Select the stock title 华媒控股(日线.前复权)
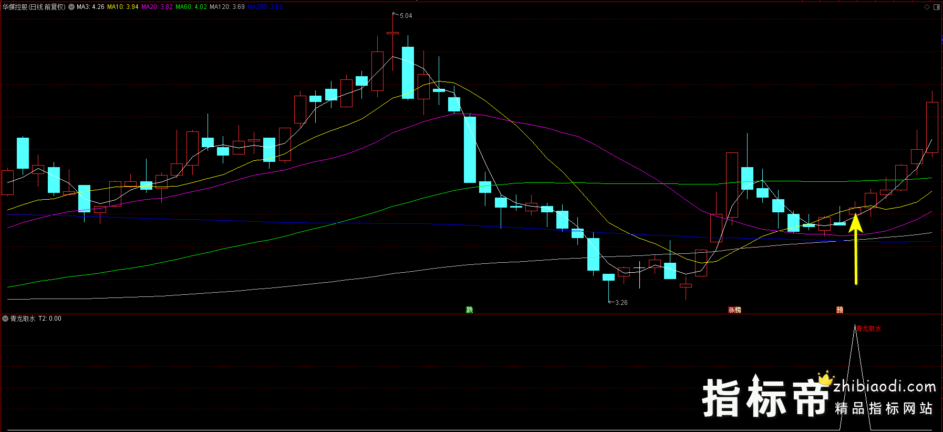 [x=34, y=7]
